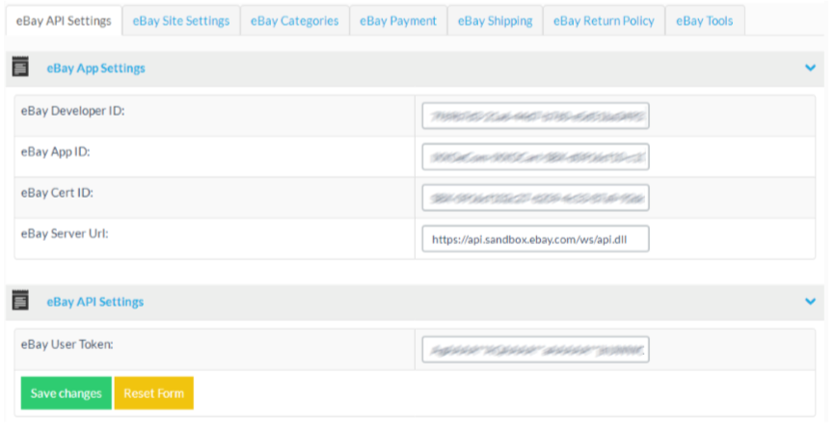Collapse the eBay API Settings chevron
This screenshot has width=836, height=429.
(x=810, y=302)
